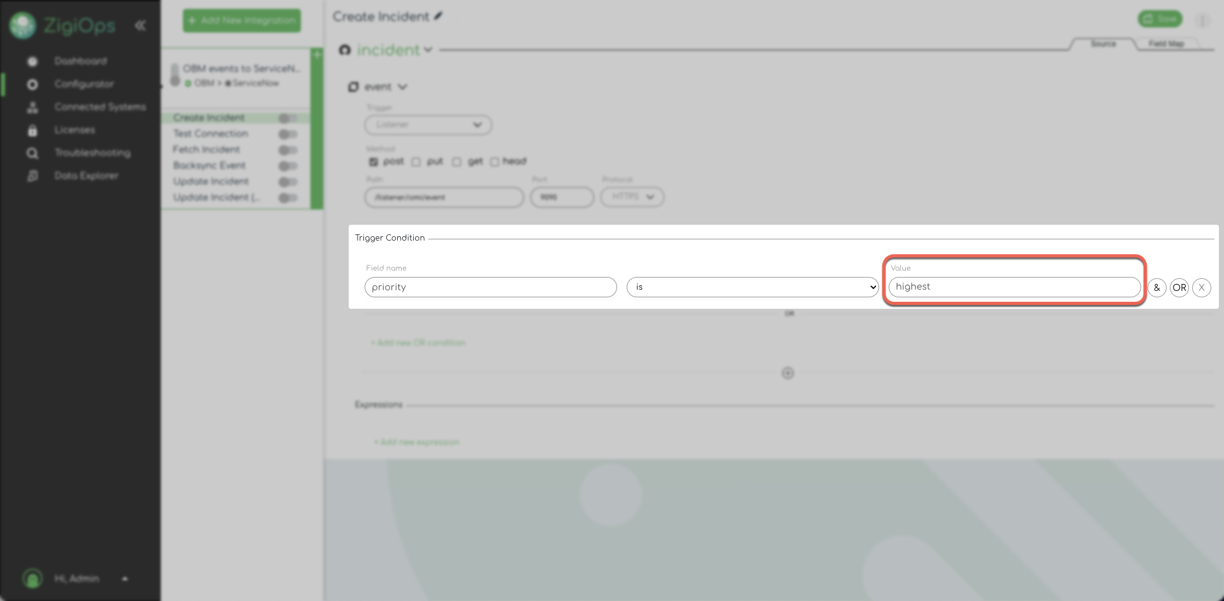Switch to the Field Map tab
The image size is (1224, 601).
pos(1166,44)
